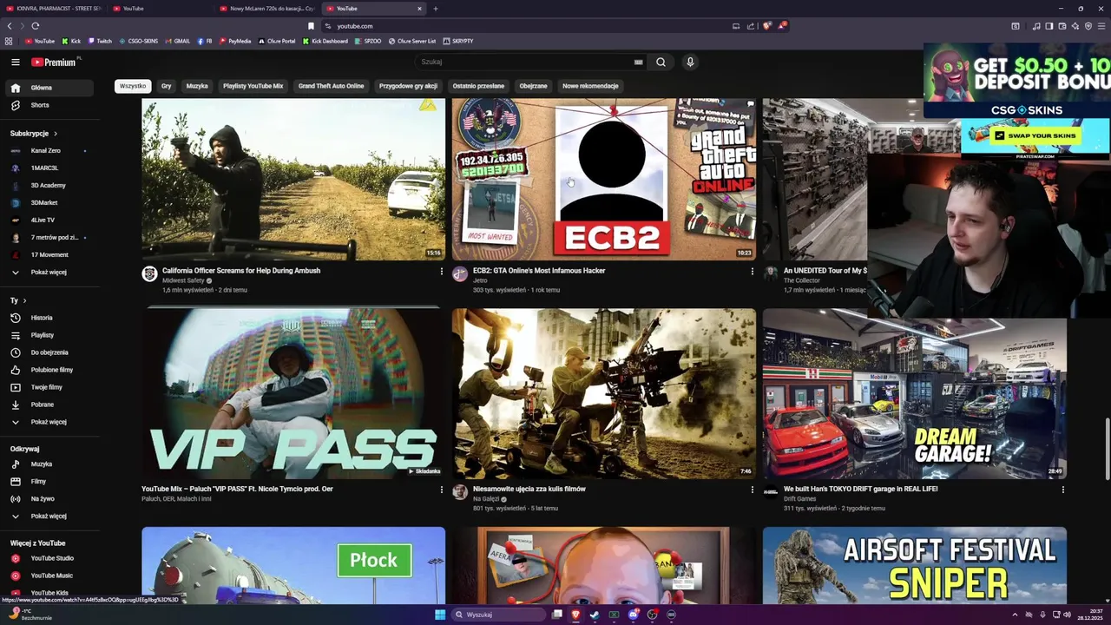Open the YouTube hamburger guide menu

[x=15, y=62]
